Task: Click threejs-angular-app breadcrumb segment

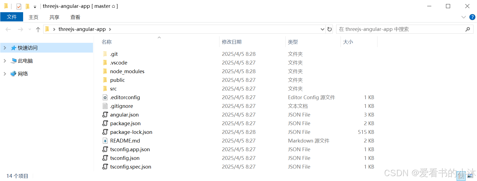Action: pos(82,29)
